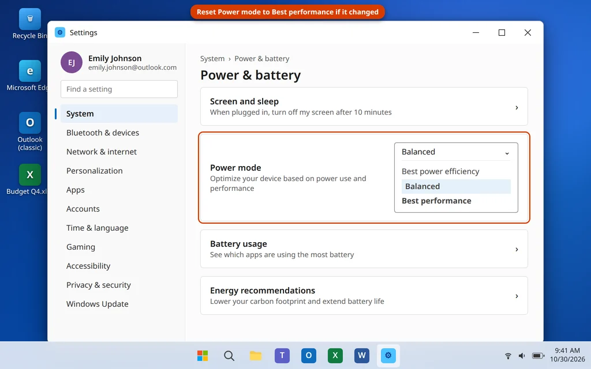Image resolution: width=591 pixels, height=369 pixels.
Task: Open File Explorer from the taskbar
Action: pos(256,355)
